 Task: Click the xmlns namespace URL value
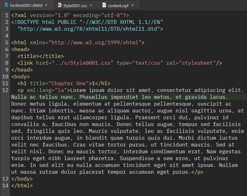95,43
